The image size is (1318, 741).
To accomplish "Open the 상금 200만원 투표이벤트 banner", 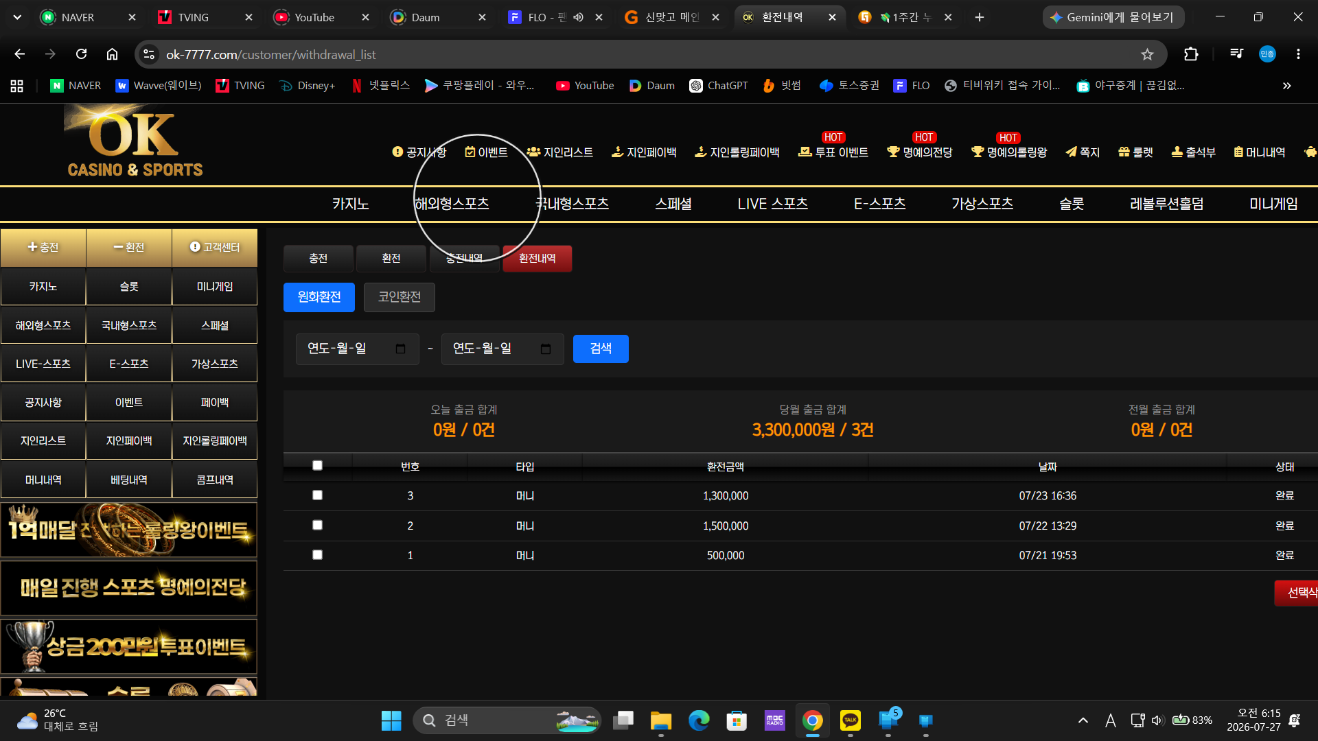I will 129,646.
